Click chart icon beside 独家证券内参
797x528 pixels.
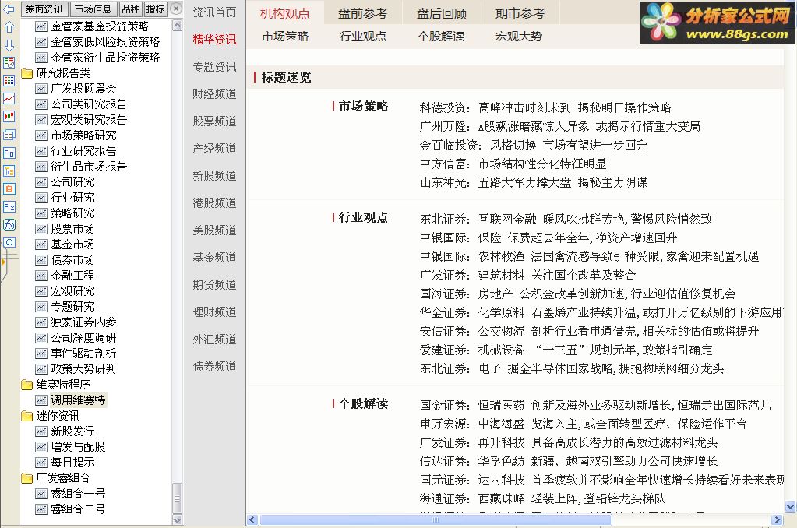41,322
